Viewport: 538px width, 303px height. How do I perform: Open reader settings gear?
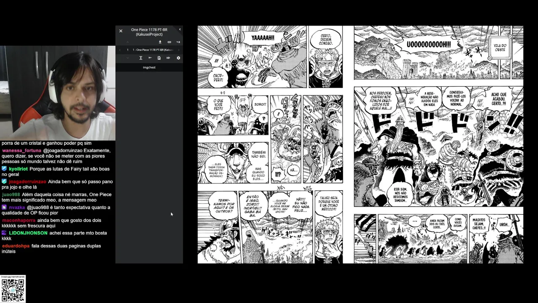tap(178, 58)
